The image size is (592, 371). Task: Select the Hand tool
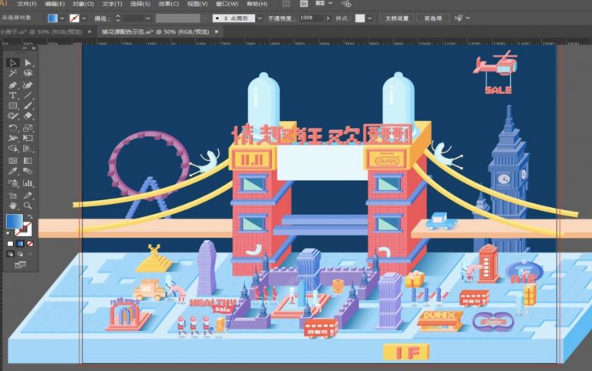tap(13, 206)
